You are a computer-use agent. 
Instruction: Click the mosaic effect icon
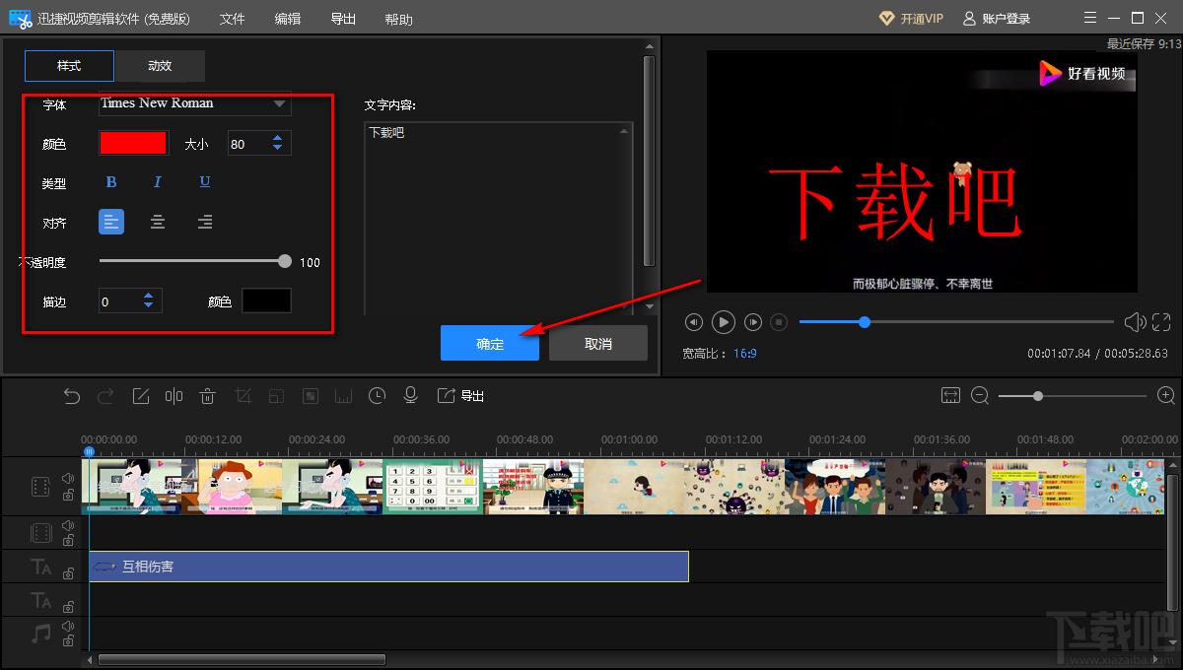[x=311, y=395]
